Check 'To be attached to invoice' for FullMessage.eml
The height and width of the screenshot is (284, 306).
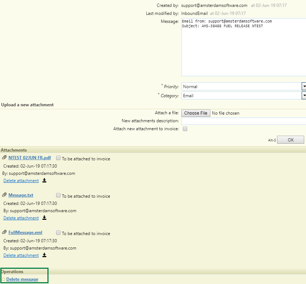coord(58,232)
